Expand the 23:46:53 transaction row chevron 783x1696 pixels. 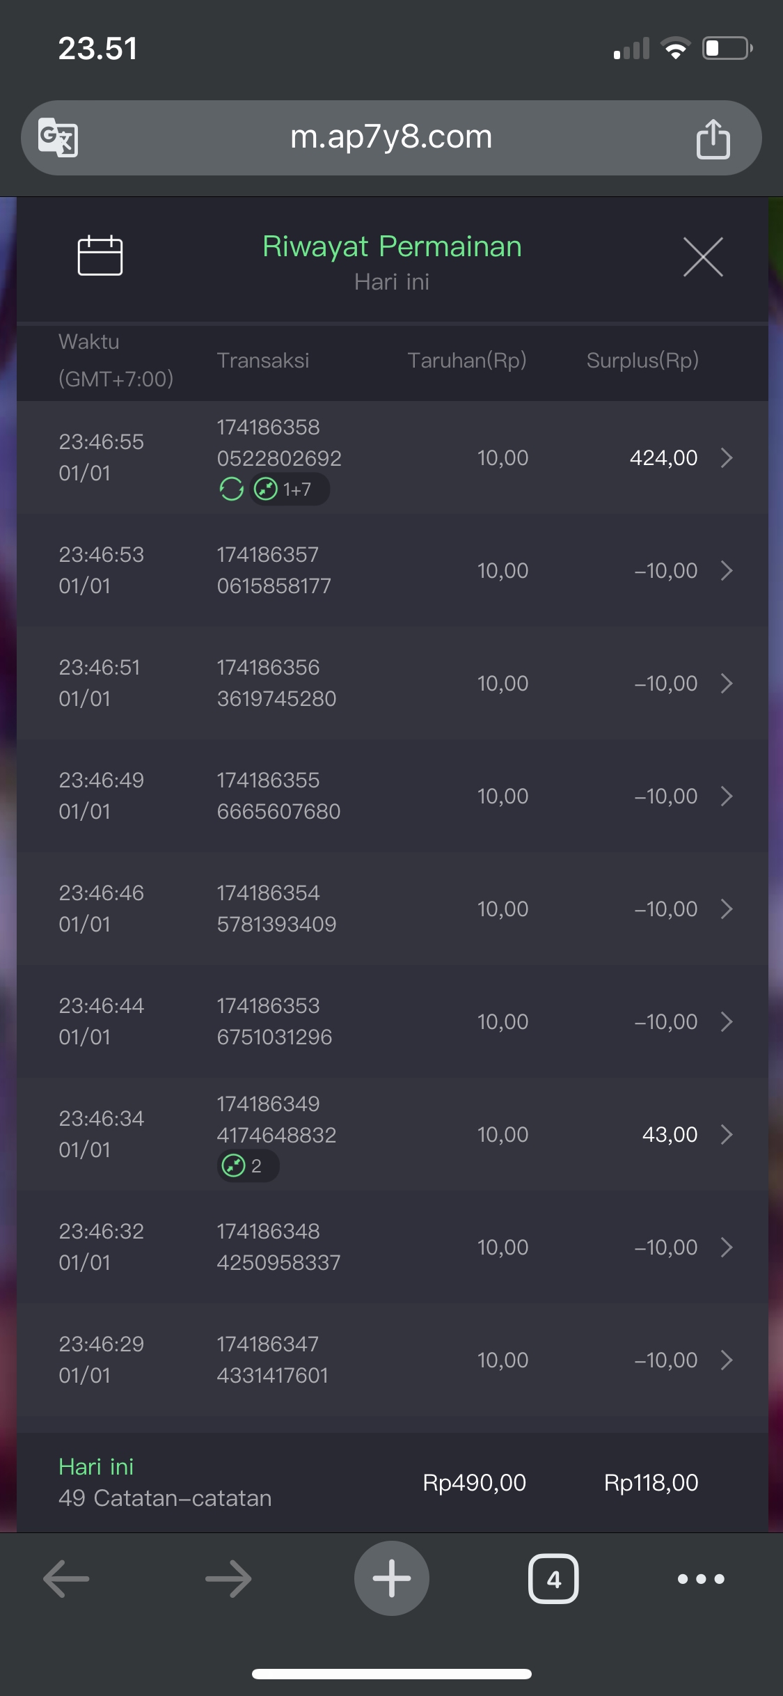click(x=727, y=570)
